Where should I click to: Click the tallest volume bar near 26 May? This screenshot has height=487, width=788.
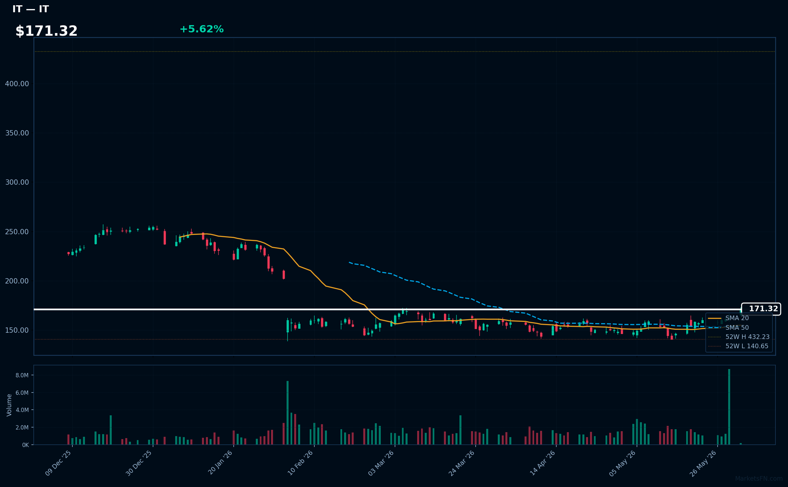[x=729, y=407]
